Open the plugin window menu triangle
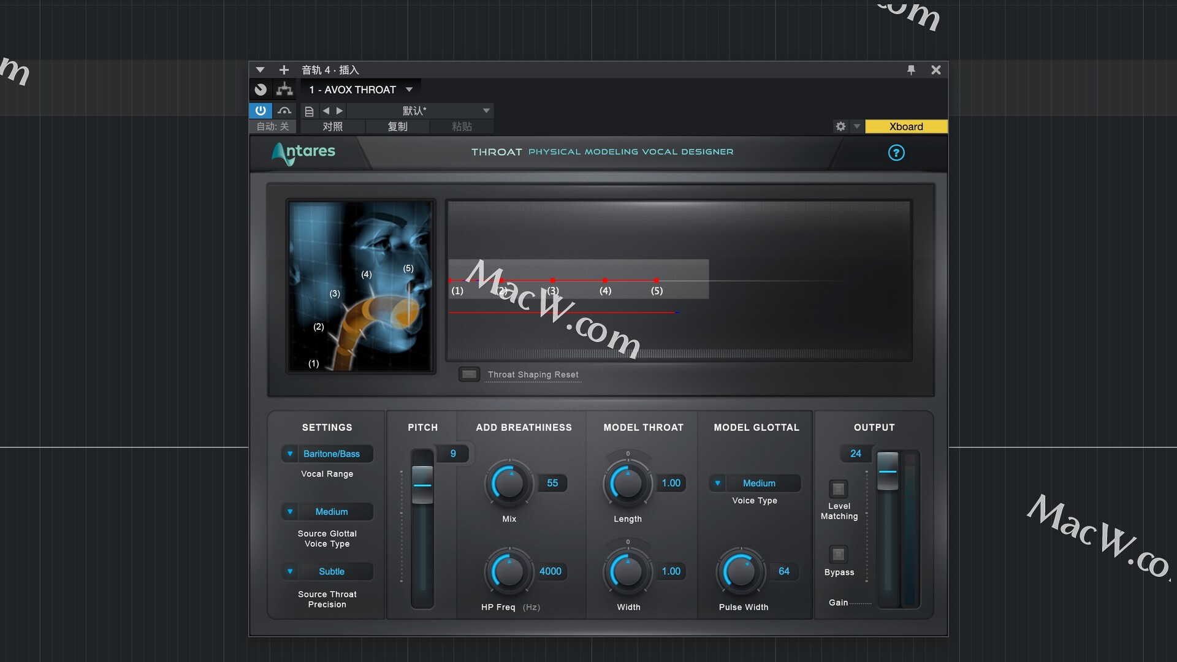The height and width of the screenshot is (662, 1177). click(260, 70)
